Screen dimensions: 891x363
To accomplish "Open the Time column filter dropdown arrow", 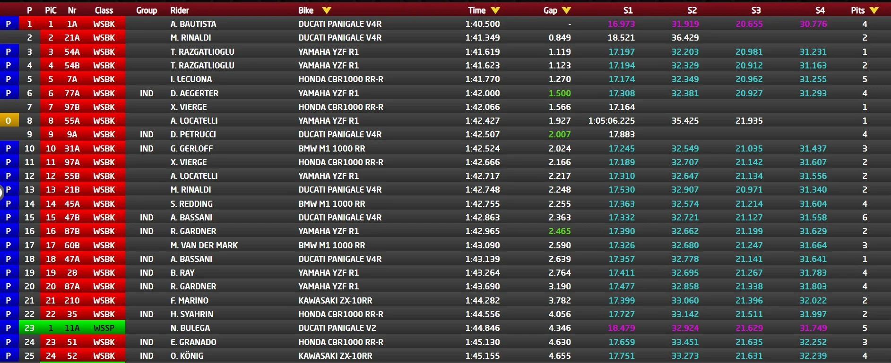I will click(495, 10).
